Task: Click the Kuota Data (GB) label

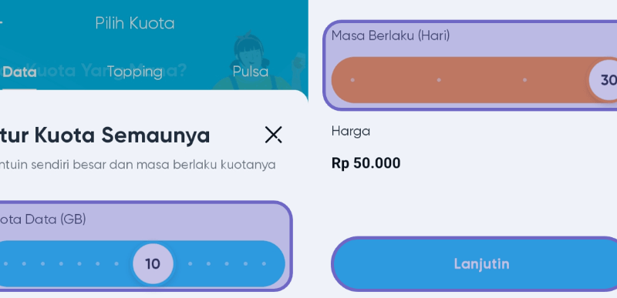Action: [x=42, y=219]
